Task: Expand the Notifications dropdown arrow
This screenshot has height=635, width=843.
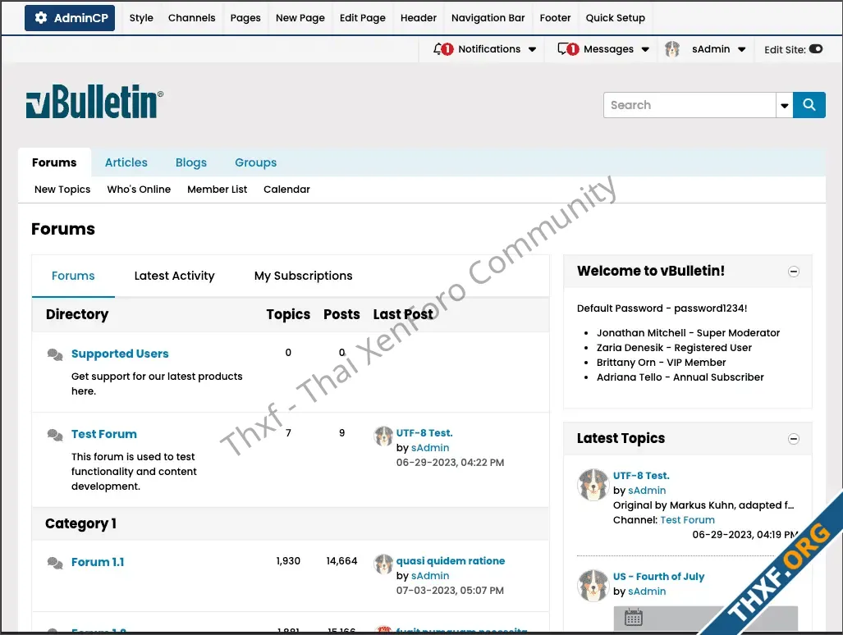Action: click(x=532, y=49)
